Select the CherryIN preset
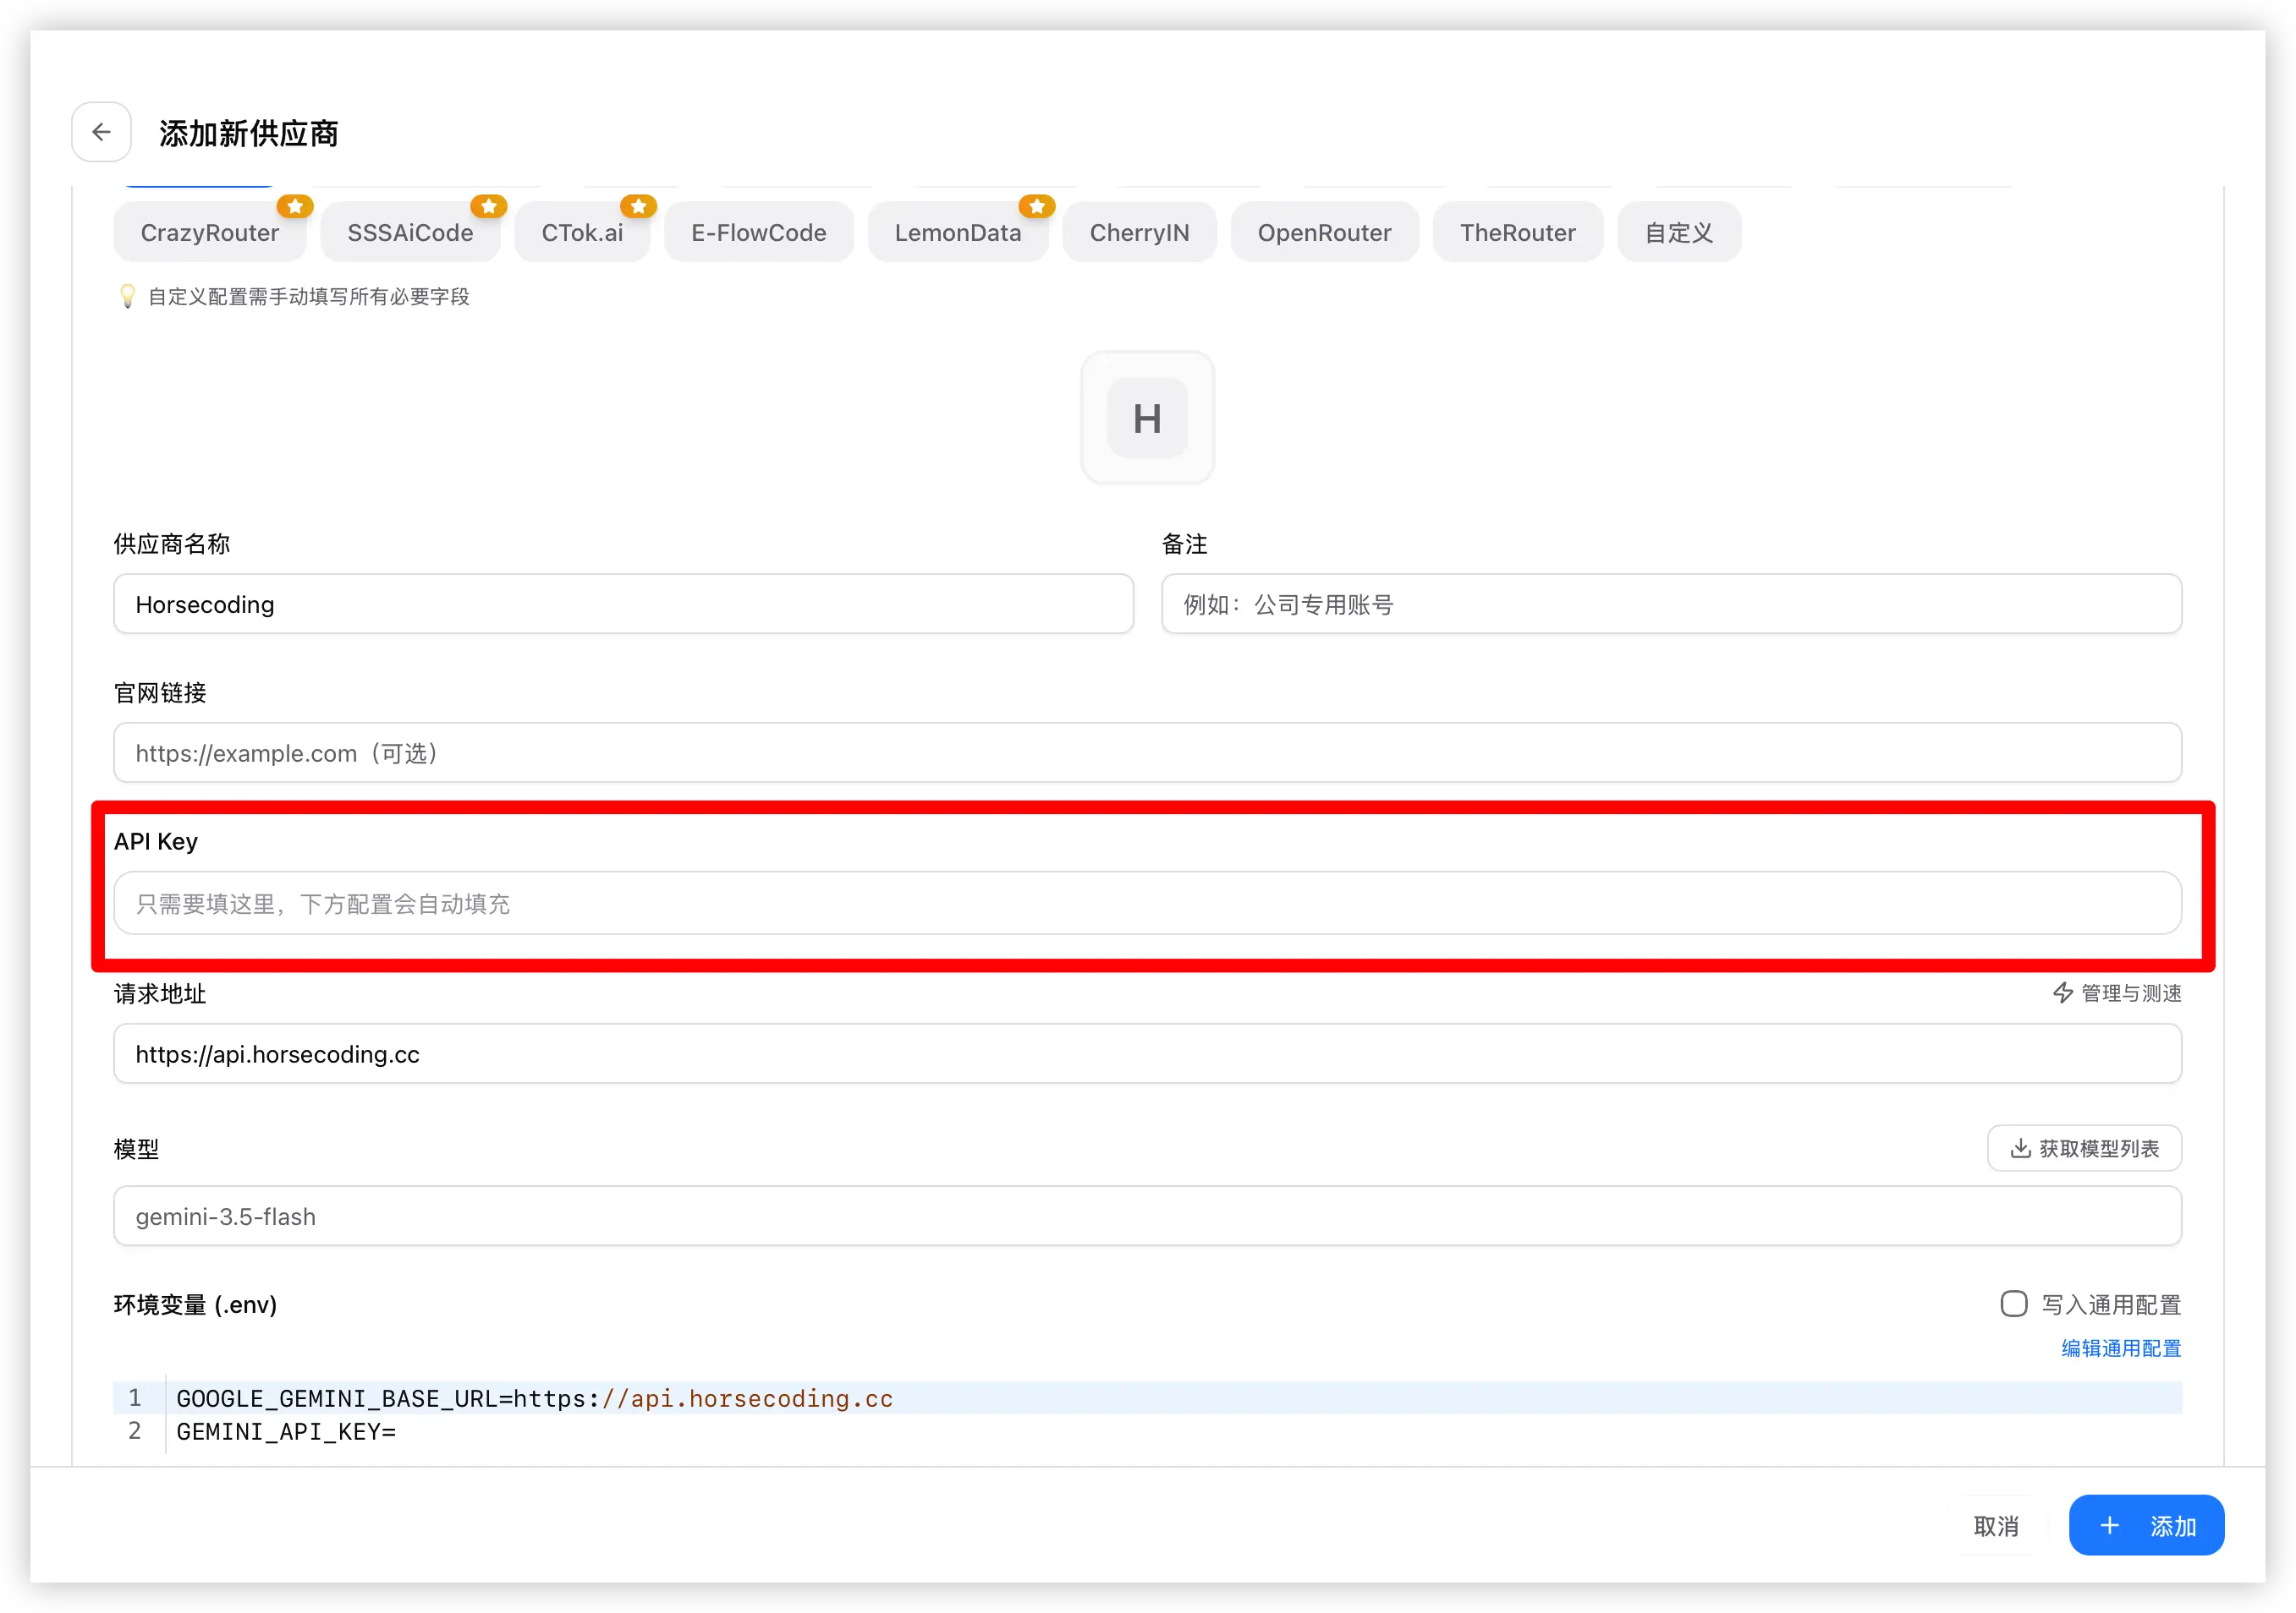Screen dimensions: 2296x1613 1140,232
